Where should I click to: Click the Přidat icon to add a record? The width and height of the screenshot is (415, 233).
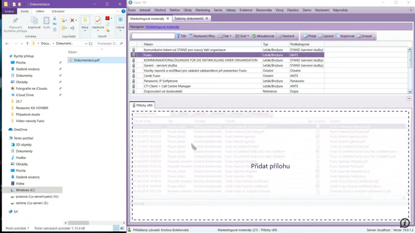tap(306, 36)
